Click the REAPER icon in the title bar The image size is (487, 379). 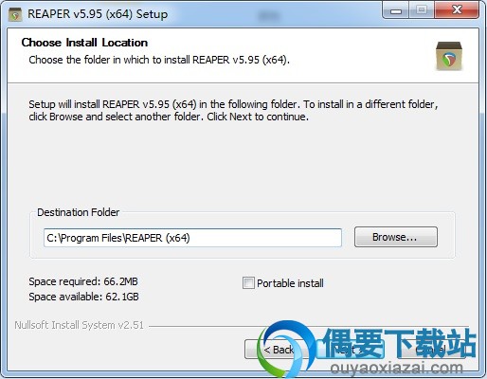[x=15, y=14]
